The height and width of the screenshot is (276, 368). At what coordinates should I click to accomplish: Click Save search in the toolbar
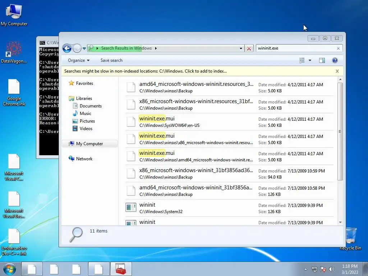[x=111, y=60]
